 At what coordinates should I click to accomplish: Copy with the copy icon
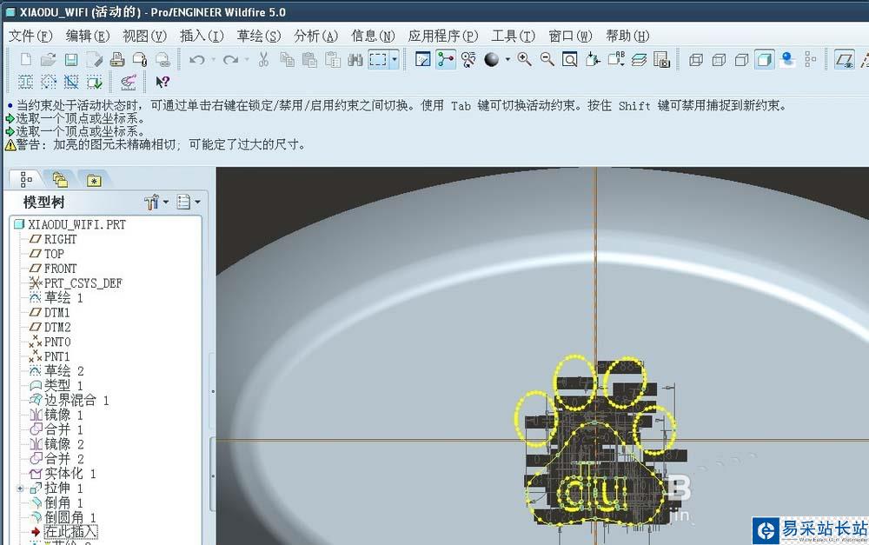(x=287, y=59)
